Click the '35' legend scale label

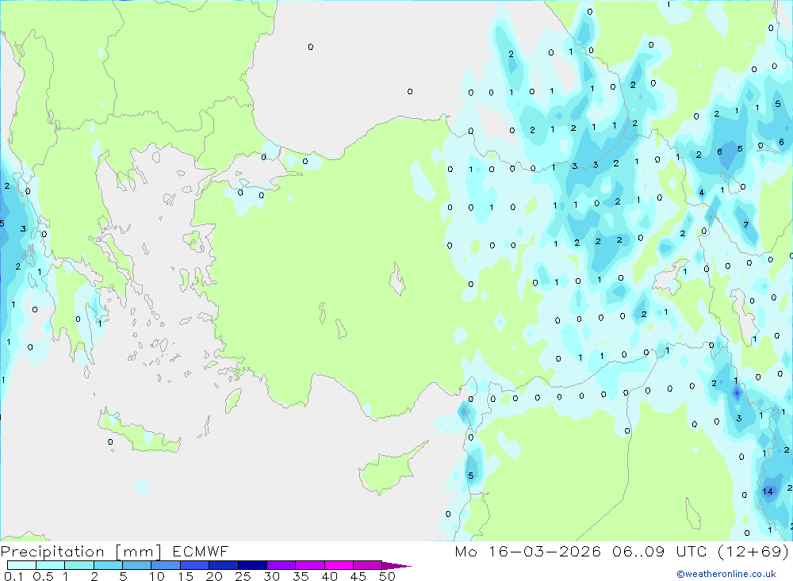[301, 576]
